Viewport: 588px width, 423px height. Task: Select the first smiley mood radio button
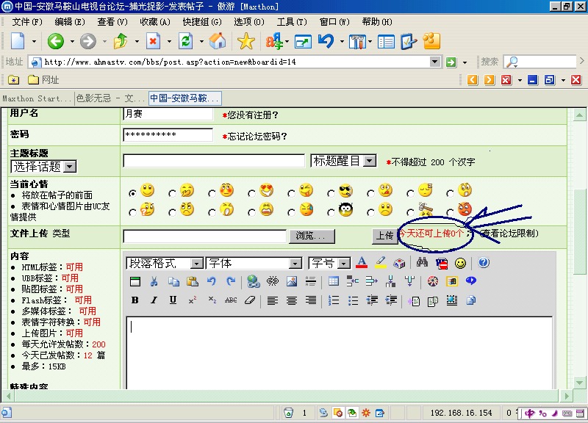pos(132,193)
